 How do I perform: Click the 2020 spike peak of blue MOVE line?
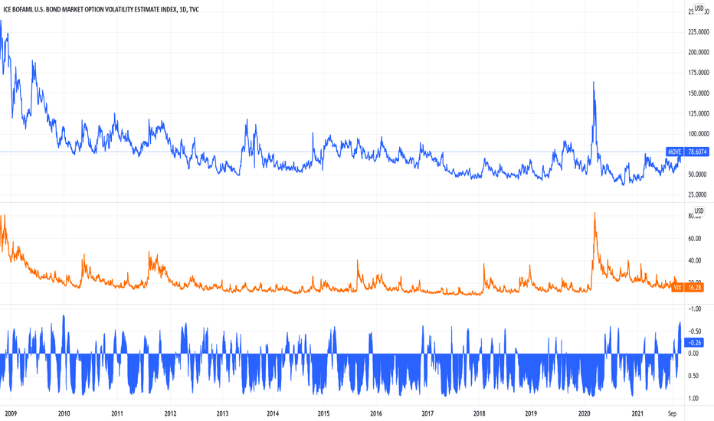pos(593,83)
